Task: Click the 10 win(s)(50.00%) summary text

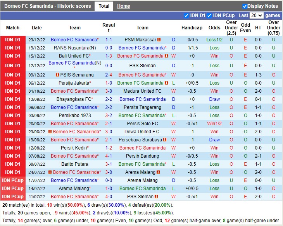Action: tap(66, 205)
